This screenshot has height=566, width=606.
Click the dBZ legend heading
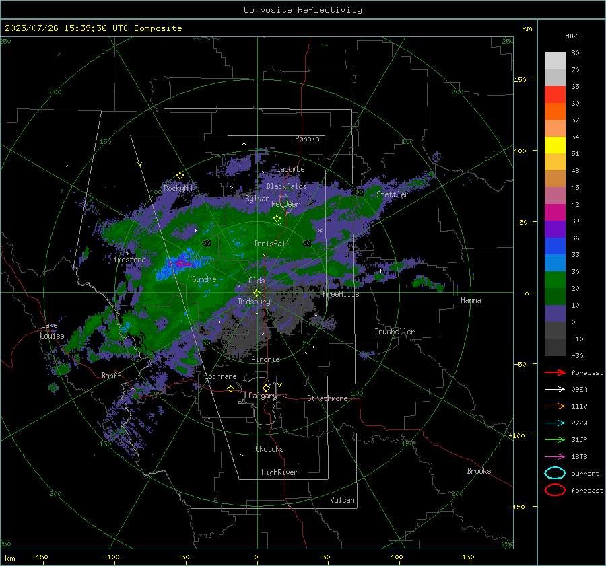[x=571, y=36]
